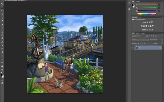Add a Brightness/Contrast adjustment
The image size is (164, 102).
[143, 22]
